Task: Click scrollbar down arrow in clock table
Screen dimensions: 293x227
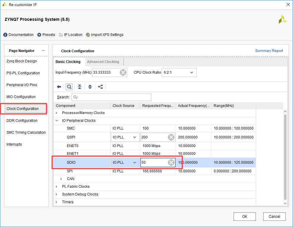Action: coord(285,203)
